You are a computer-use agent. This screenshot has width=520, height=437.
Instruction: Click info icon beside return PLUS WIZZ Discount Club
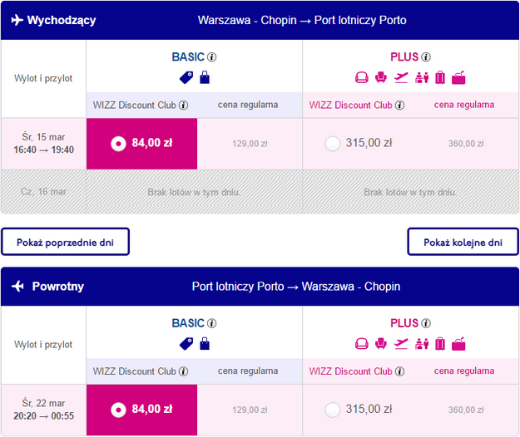(x=399, y=371)
